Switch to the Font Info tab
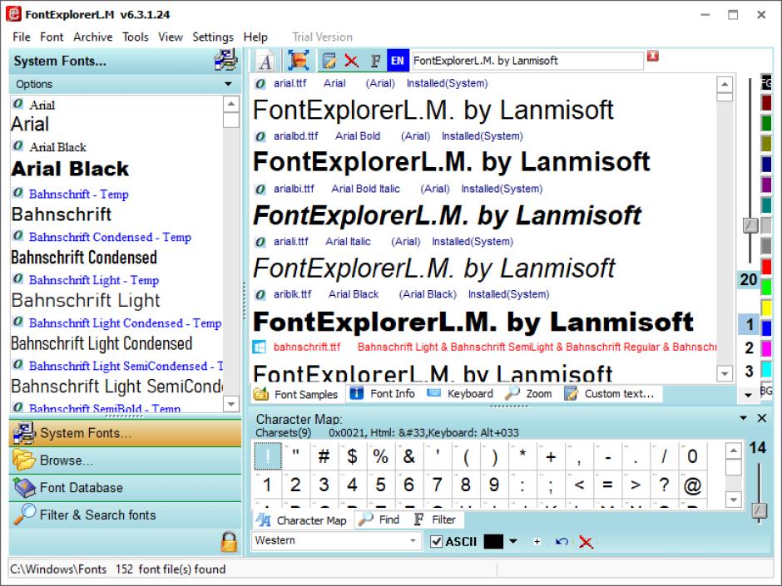The image size is (782, 586). point(383,394)
